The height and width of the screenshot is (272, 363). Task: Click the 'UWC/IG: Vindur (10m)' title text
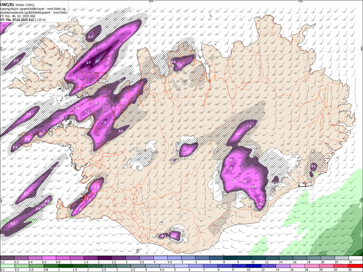point(18,5)
